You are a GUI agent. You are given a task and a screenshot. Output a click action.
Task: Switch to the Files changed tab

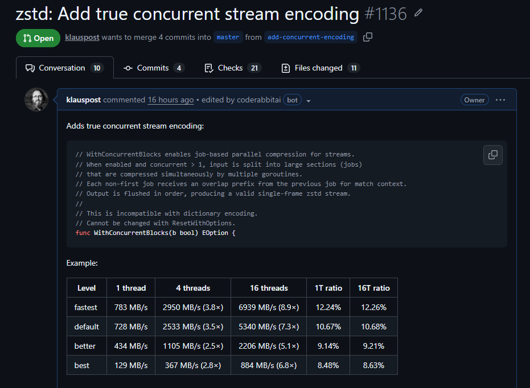click(320, 68)
